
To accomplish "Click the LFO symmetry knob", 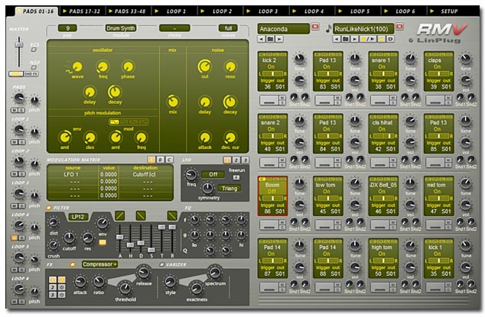I will [207, 188].
